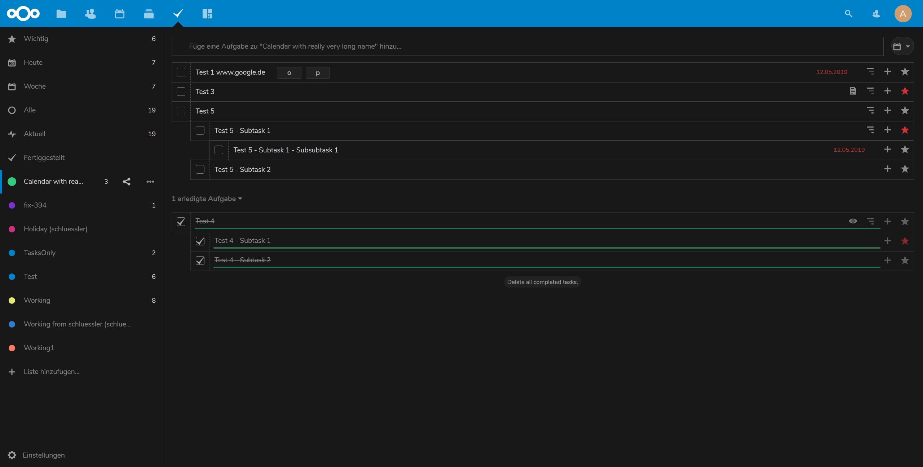The height and width of the screenshot is (467, 923).
Task: Collapse subtasks of Test 5
Action: (870, 111)
